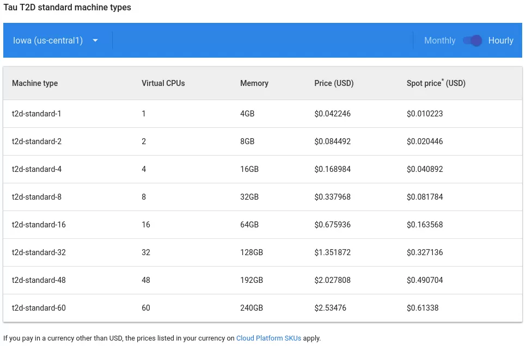Click the $0.020446 spot price

pyautogui.click(x=425, y=141)
